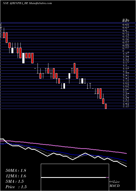136x191 pixels.
Task: Click the "NSE AJRINFRA_BE MunafaSutra.com" chart title
Action: click(27, 3)
